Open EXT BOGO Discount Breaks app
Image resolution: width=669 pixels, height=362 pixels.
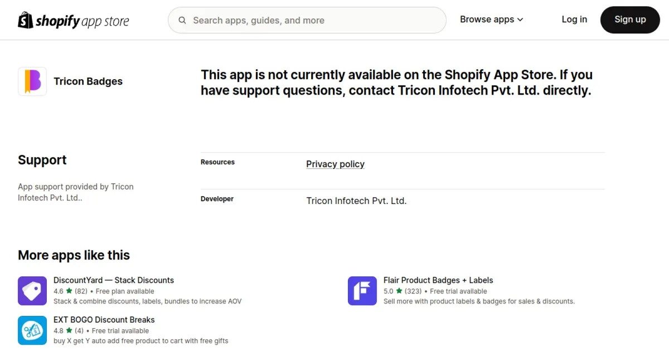(x=104, y=320)
